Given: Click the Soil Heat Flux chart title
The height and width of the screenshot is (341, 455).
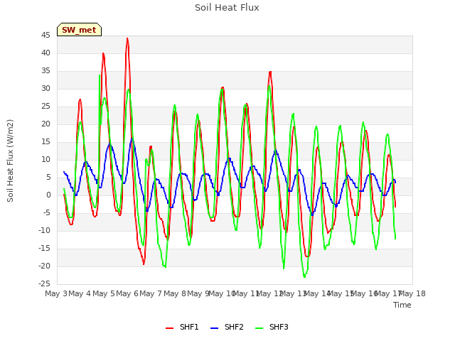Looking at the screenshot, I should (x=227, y=8).
